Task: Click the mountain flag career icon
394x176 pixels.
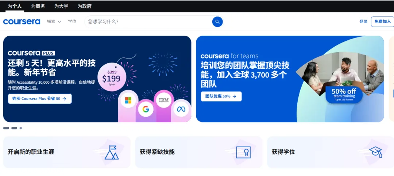Action: tap(112, 152)
